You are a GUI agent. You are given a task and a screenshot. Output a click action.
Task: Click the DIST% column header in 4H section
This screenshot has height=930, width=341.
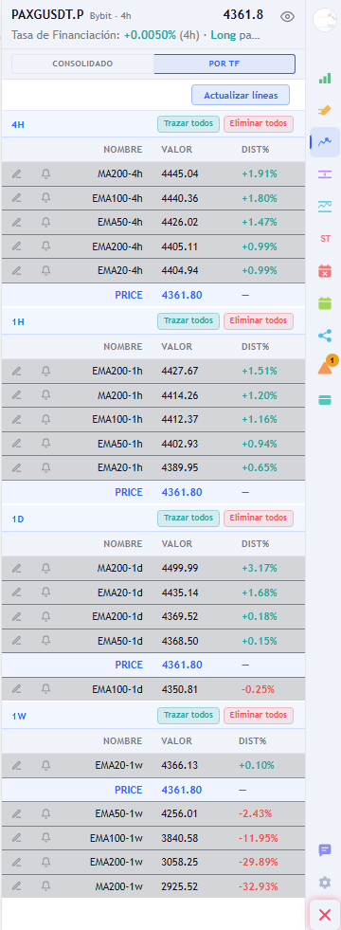[x=255, y=150]
